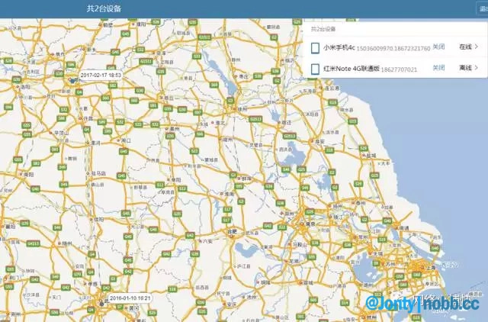Click 洛阳 city on the map

[x=24, y=88]
